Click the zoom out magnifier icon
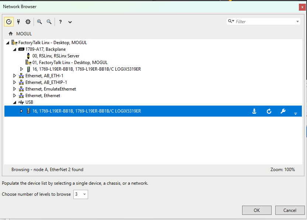The width and height of the screenshot is (307, 220). (49, 22)
